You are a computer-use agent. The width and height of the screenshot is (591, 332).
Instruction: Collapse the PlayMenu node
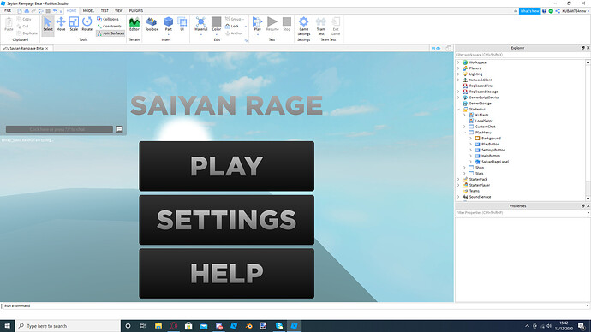click(465, 133)
